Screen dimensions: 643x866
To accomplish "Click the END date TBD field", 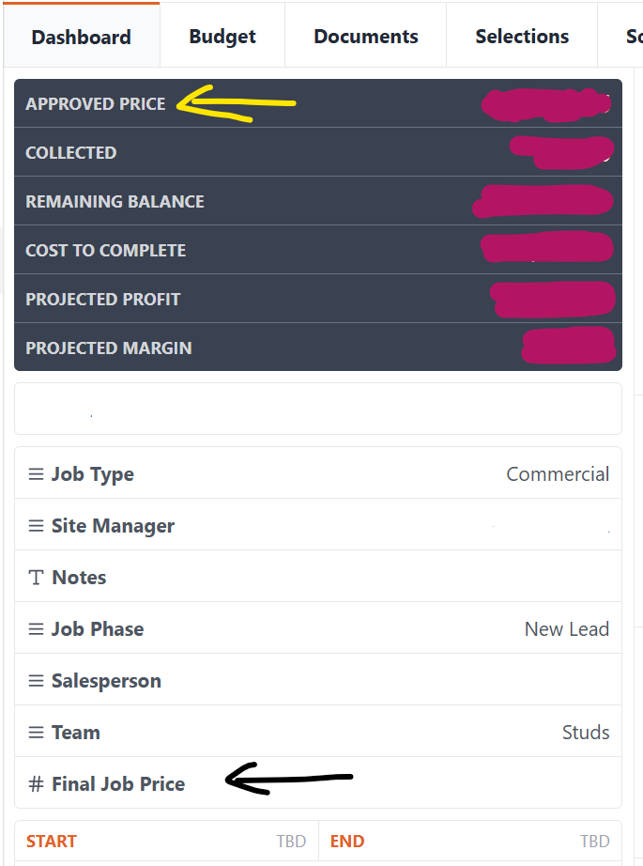I will point(594,841).
